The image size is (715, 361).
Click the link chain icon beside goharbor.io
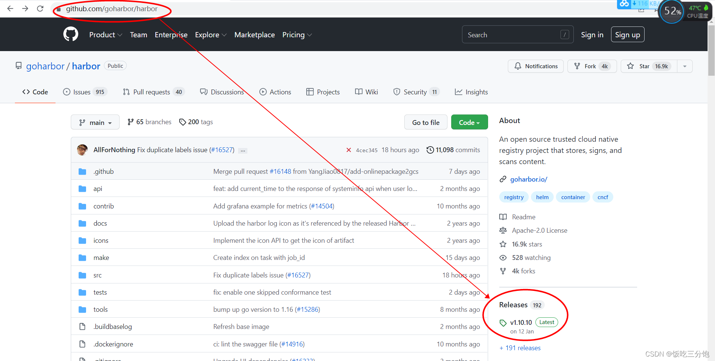tap(503, 179)
